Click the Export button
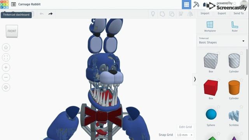The width and height of the screenshot is (249, 140). pyautogui.click(x=222, y=13)
